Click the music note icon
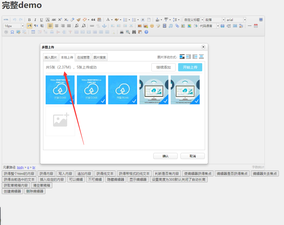 click(171, 26)
